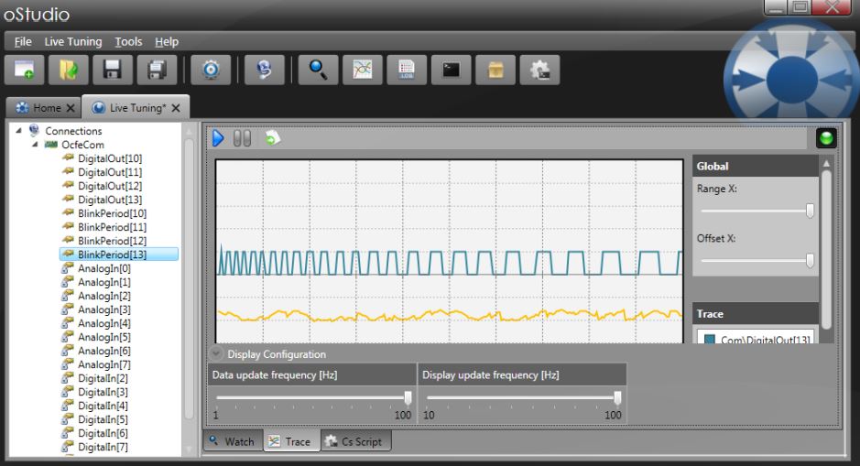Screen dimensions: 860x466
Task: Select DigitalIn[7] in the tree
Action: point(103,446)
